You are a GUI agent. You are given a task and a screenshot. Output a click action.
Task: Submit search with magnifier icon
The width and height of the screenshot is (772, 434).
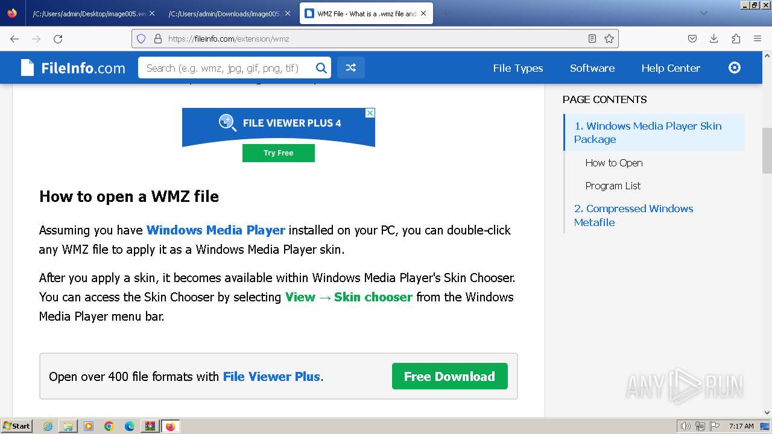[321, 68]
